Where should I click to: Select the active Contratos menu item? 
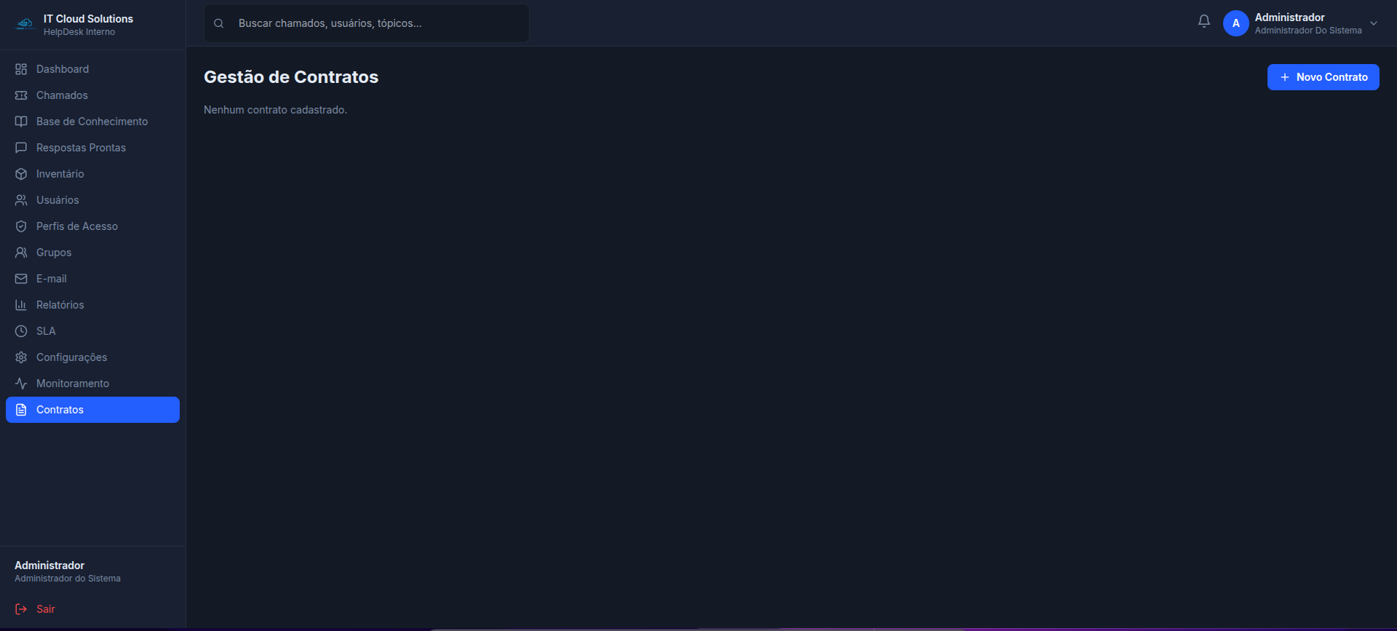tap(92, 410)
